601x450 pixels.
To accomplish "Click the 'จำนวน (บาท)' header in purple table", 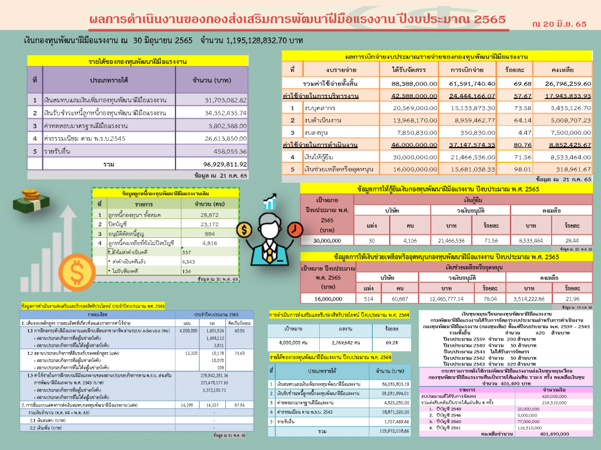I will [x=212, y=80].
